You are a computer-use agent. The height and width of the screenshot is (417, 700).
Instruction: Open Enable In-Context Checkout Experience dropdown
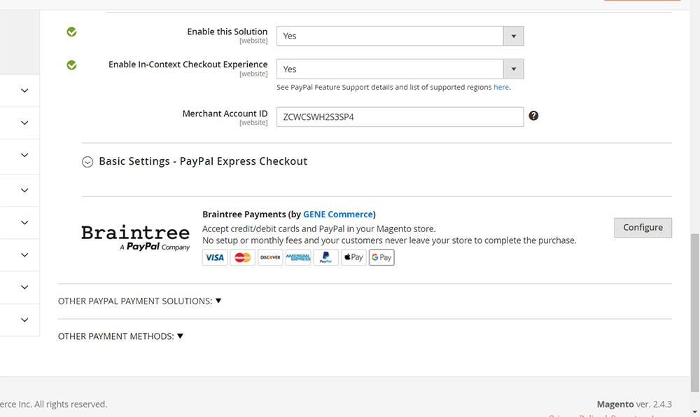[400, 69]
